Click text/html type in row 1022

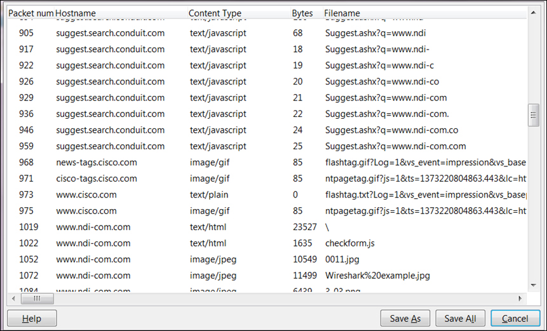[x=208, y=243]
